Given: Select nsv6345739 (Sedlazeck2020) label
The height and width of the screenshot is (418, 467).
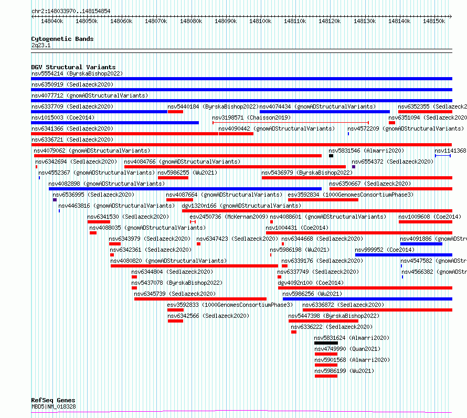Looking at the screenshot, I should [175, 294].
